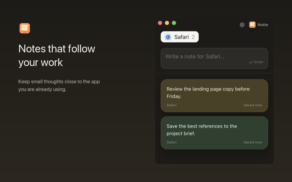Click the Notte app icon in header

252,25
